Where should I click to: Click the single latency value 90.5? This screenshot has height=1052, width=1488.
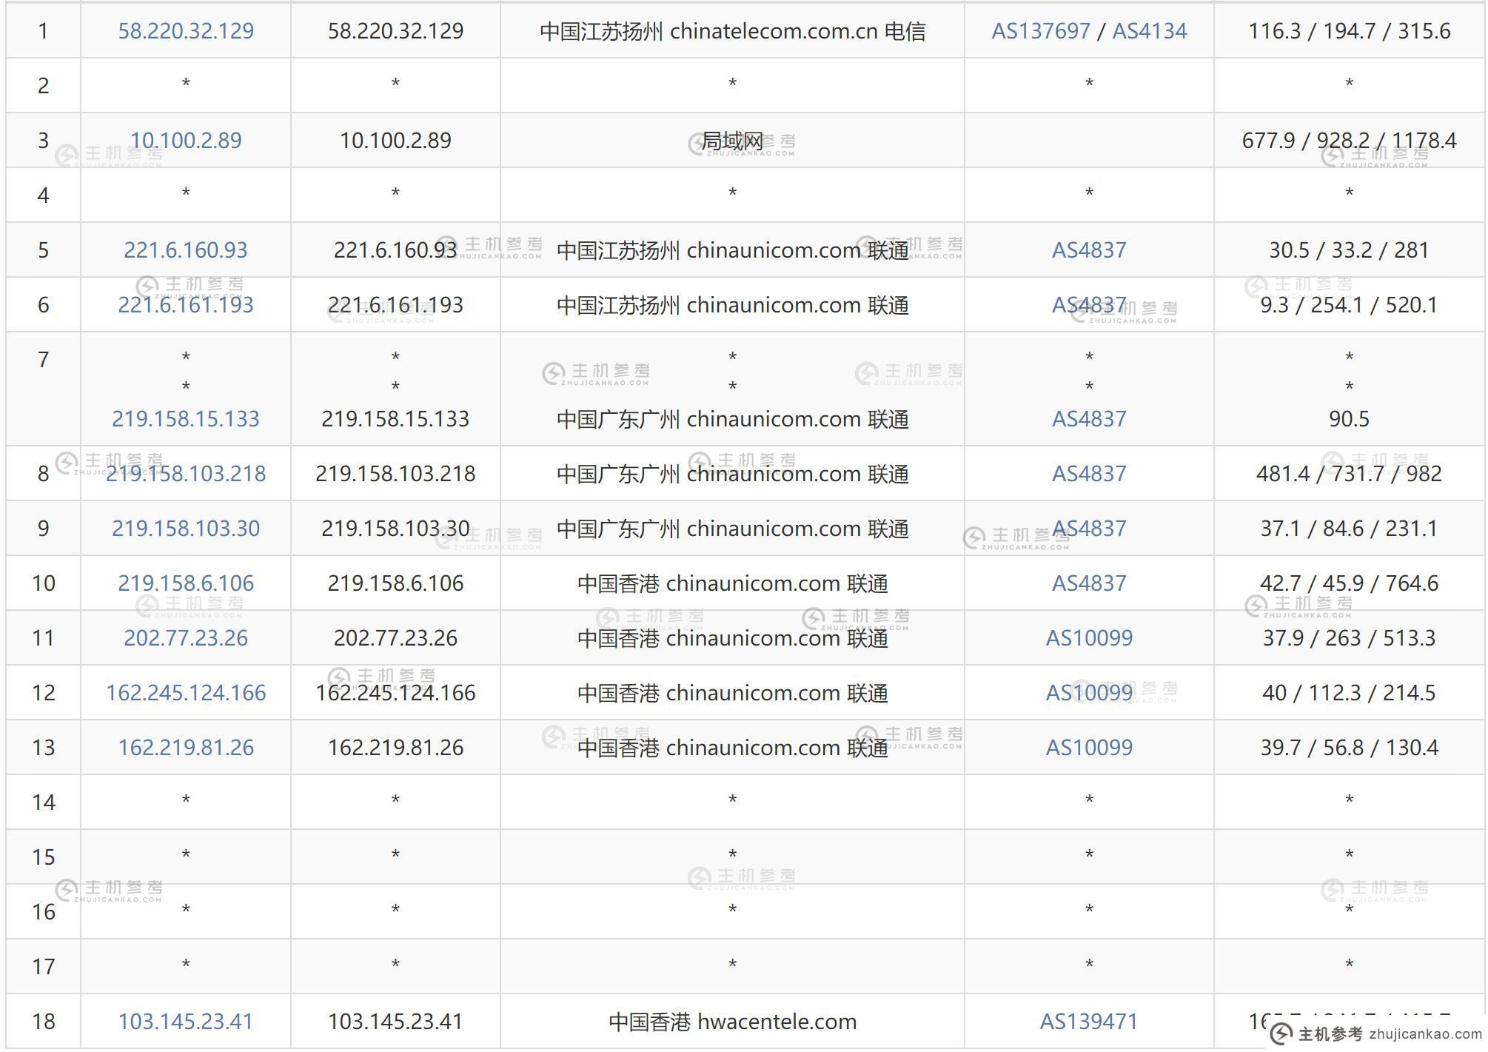coord(1349,419)
